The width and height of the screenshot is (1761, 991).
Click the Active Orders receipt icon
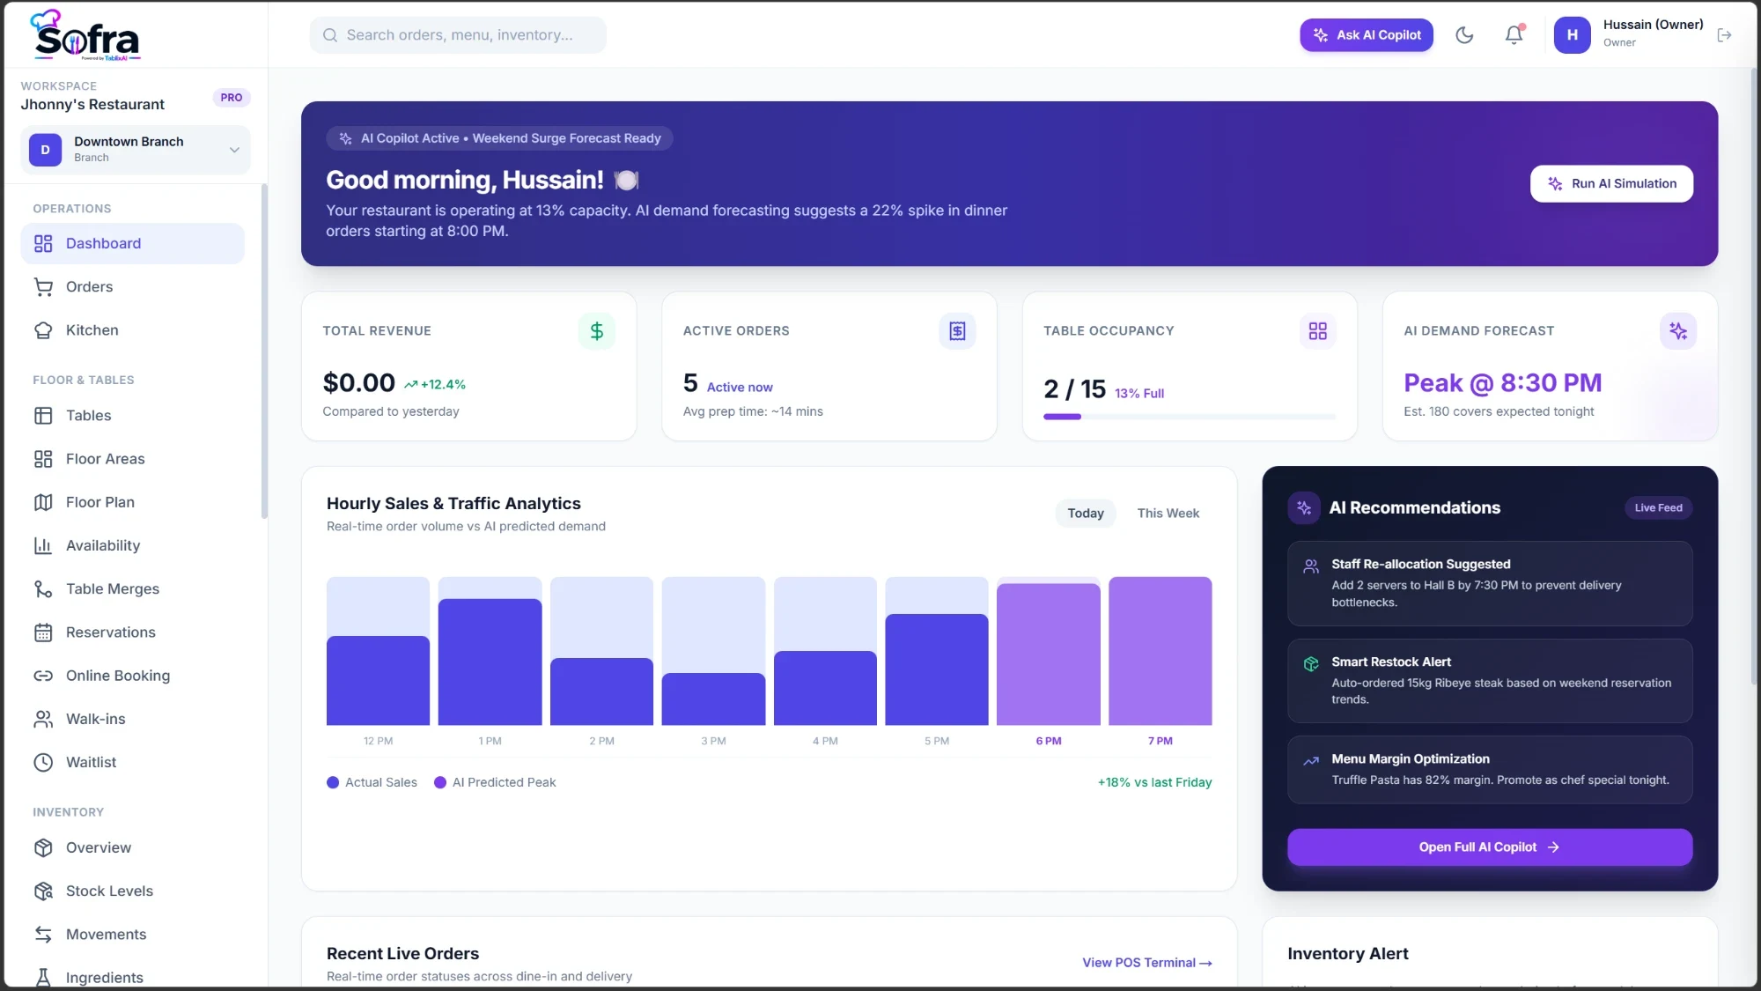(x=957, y=331)
